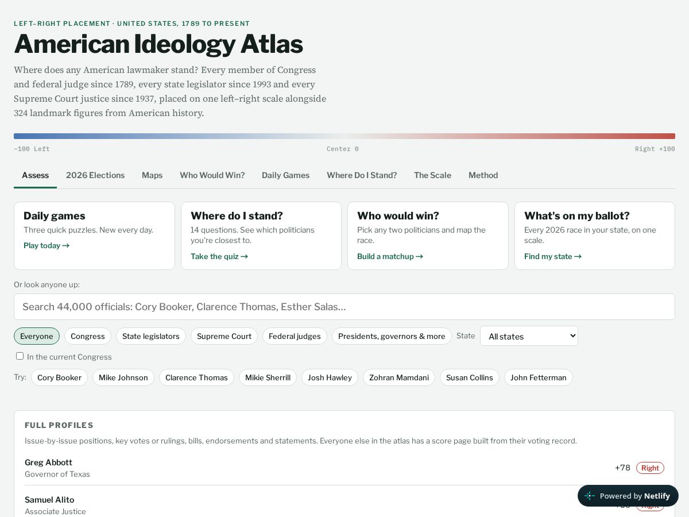Filter by State legislators chip
Image resolution: width=689 pixels, height=517 pixels.
[x=151, y=336]
